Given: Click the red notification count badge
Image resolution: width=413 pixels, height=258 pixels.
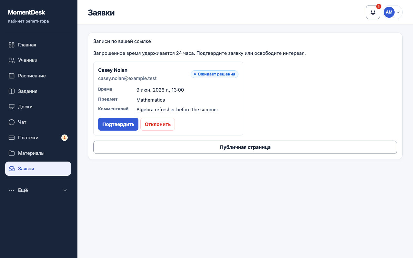Looking at the screenshot, I should click(379, 6).
